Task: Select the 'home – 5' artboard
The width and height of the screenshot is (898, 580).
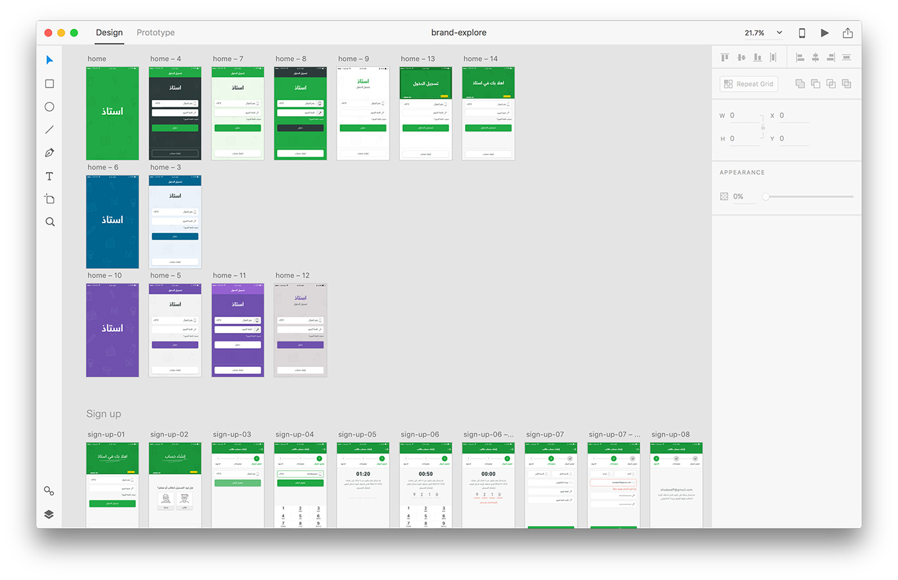Action: [x=175, y=330]
